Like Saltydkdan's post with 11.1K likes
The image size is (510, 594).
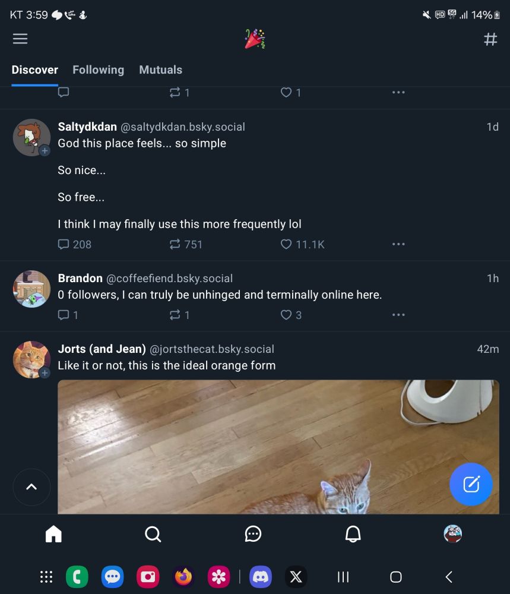[x=286, y=244]
